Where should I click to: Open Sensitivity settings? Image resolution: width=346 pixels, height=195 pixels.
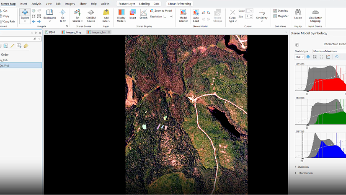pyautogui.click(x=262, y=16)
